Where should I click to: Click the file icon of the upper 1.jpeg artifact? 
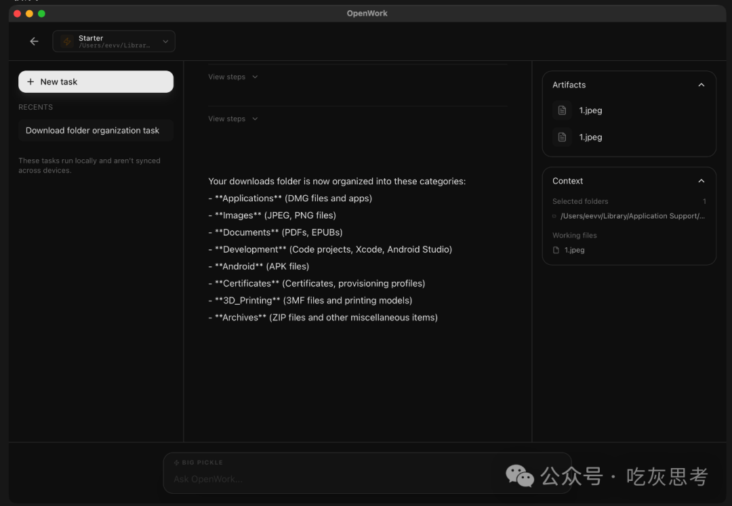tap(562, 110)
